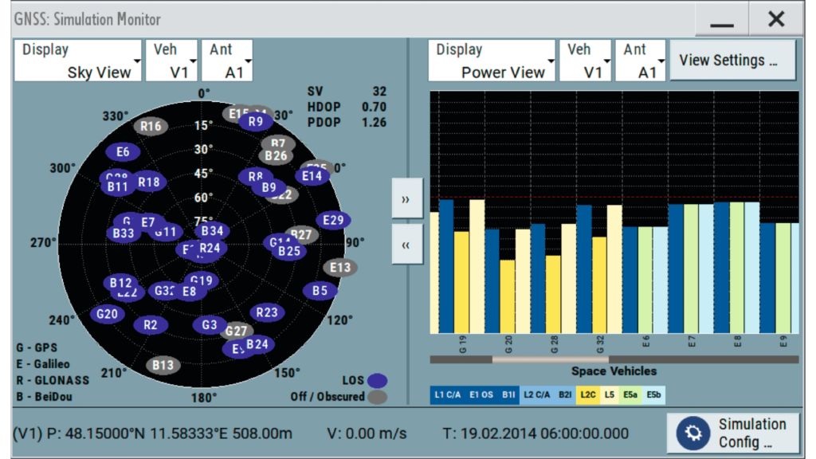
Task: Open the Display dropdown showing Sky View
Action: [77, 61]
